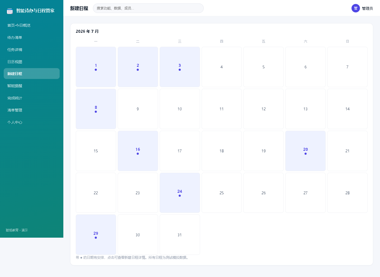Click the admin avatar icon
The width and height of the screenshot is (380, 277).
point(355,8)
